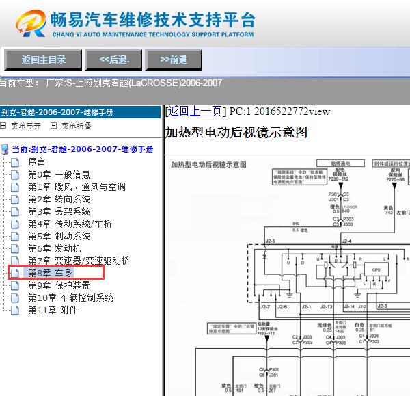Viewport: 410px width, 396px height.
Task: Click the 当前车型 vehicle info text
Action: point(111,83)
